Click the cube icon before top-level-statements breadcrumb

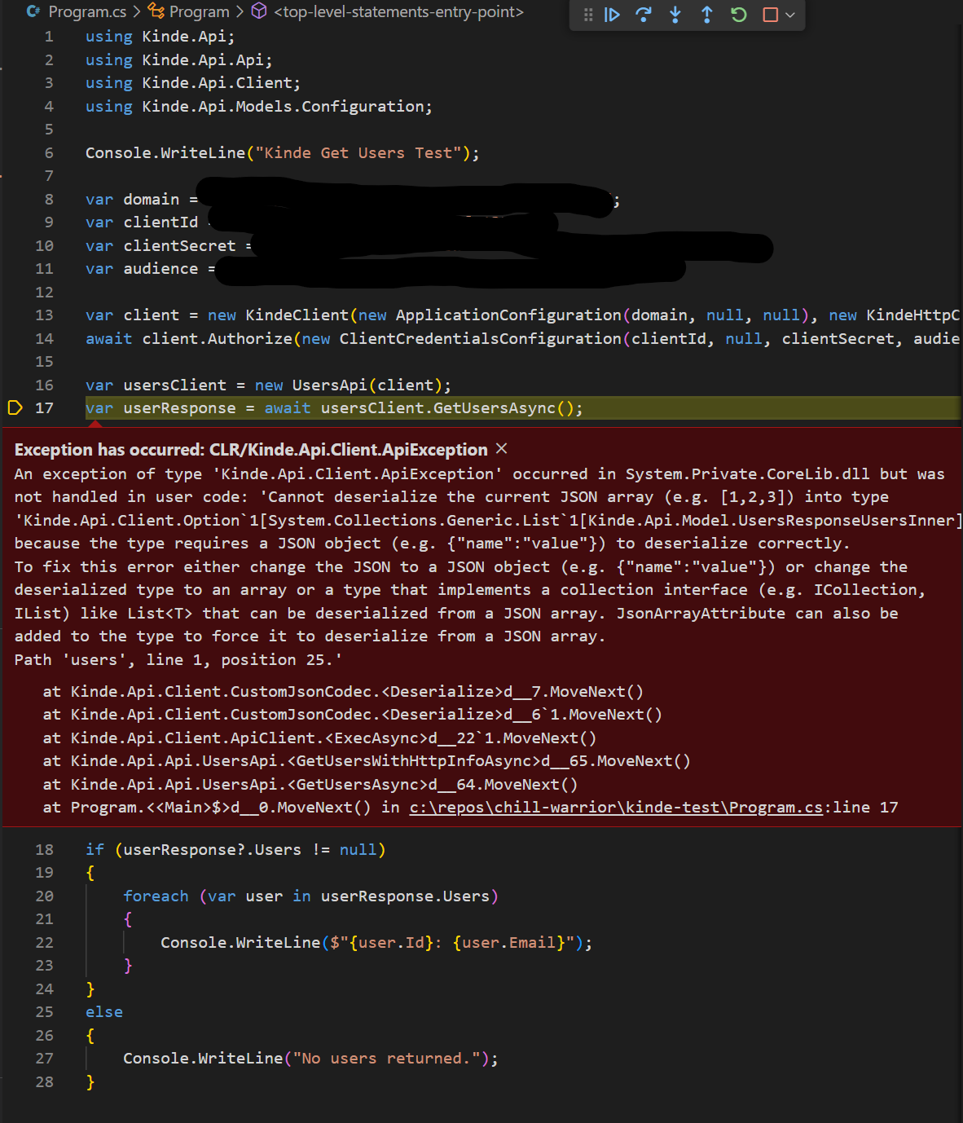tap(259, 11)
